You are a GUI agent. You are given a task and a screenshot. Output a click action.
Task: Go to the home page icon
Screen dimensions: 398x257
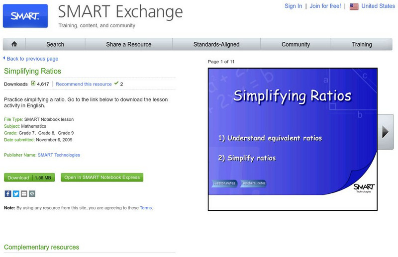pyautogui.click(x=14, y=44)
